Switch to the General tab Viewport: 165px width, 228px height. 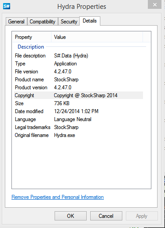[x=16, y=22]
